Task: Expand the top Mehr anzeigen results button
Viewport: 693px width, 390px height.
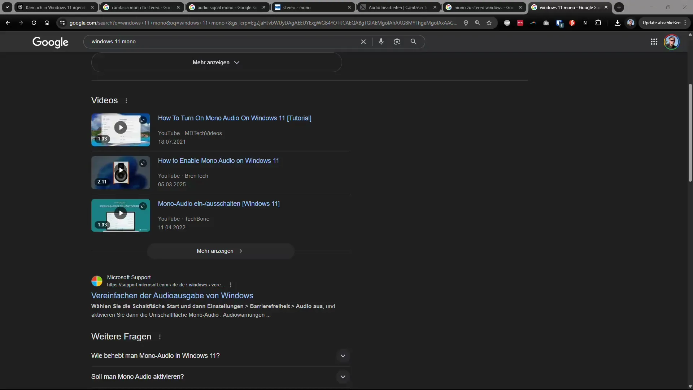Action: [x=217, y=62]
